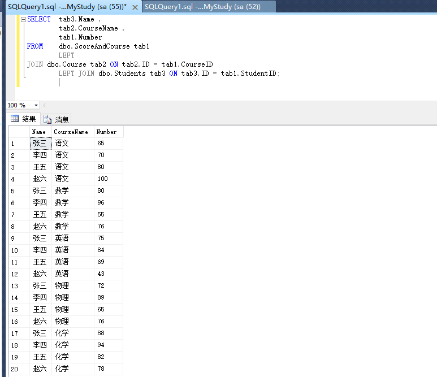
Task: Click dbo.ScoreAndCourse in the query
Action: coord(94,46)
